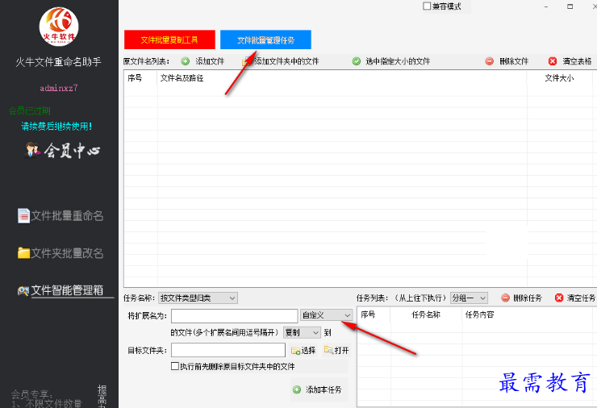Click the 会员已过期 status text

tap(30, 110)
